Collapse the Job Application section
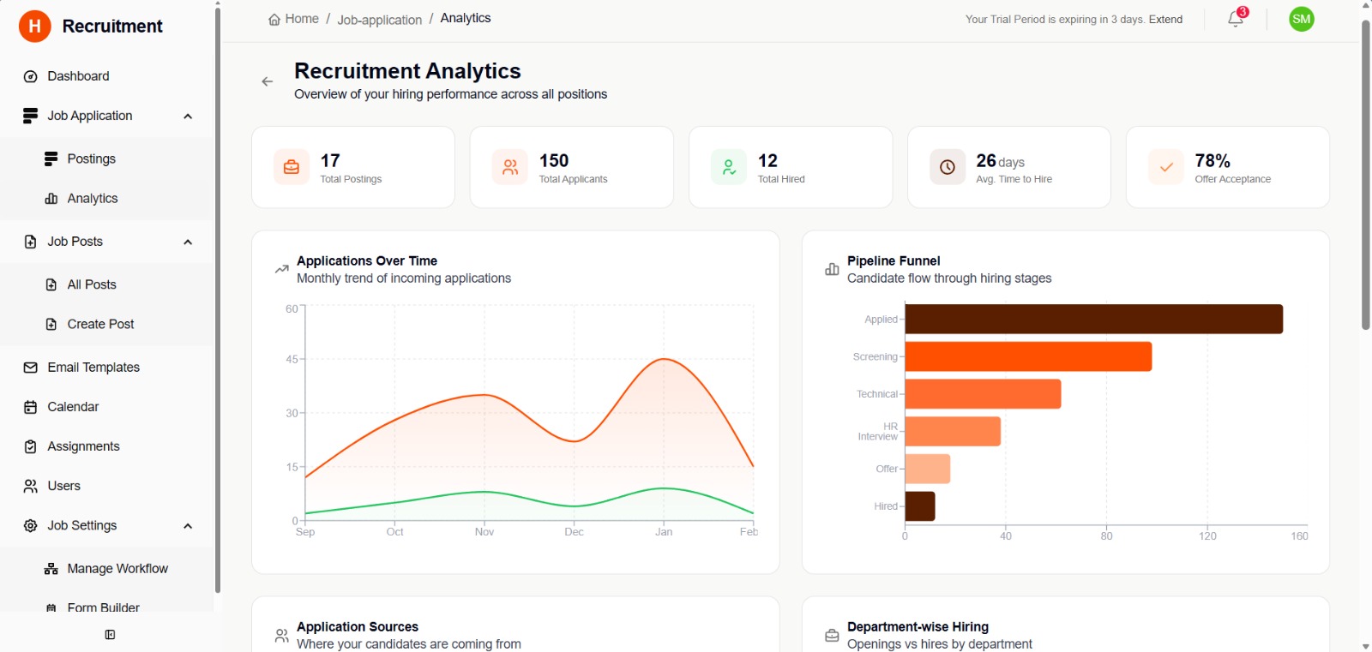This screenshot has width=1372, height=652. 188,117
